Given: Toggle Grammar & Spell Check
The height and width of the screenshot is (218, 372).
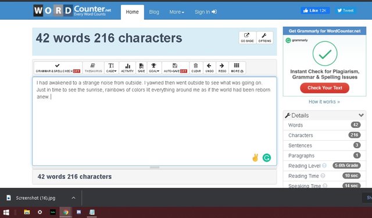Looking at the screenshot, I should point(58,67).
